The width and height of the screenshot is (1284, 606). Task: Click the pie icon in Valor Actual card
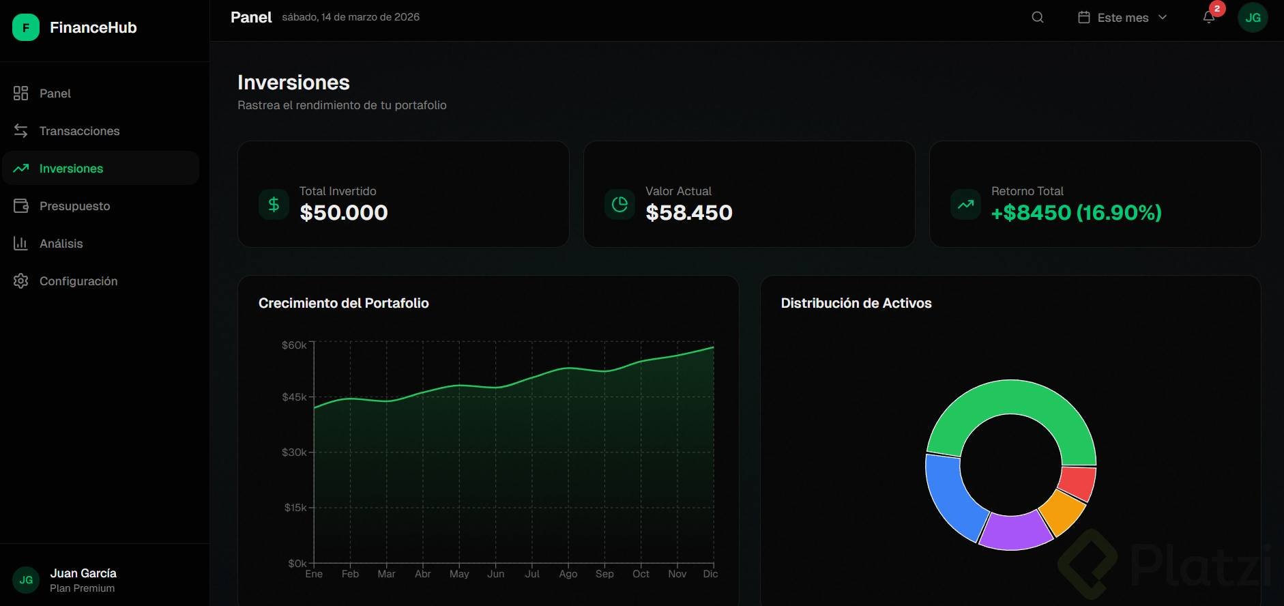[619, 204]
